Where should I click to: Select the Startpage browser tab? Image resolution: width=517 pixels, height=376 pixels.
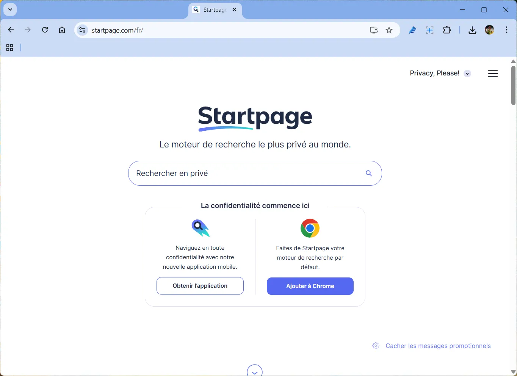point(215,10)
